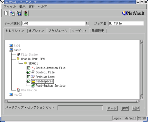Open the window menu icon in title bar
The width and height of the screenshot is (148, 122).
pos(2,2)
